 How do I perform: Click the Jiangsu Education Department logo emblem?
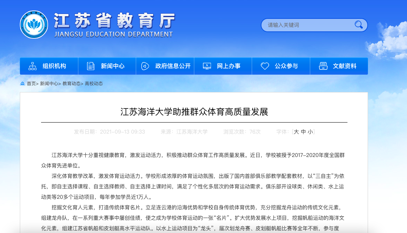click(34, 25)
